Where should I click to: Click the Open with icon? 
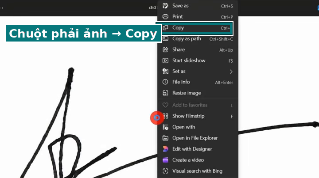pos(165,127)
